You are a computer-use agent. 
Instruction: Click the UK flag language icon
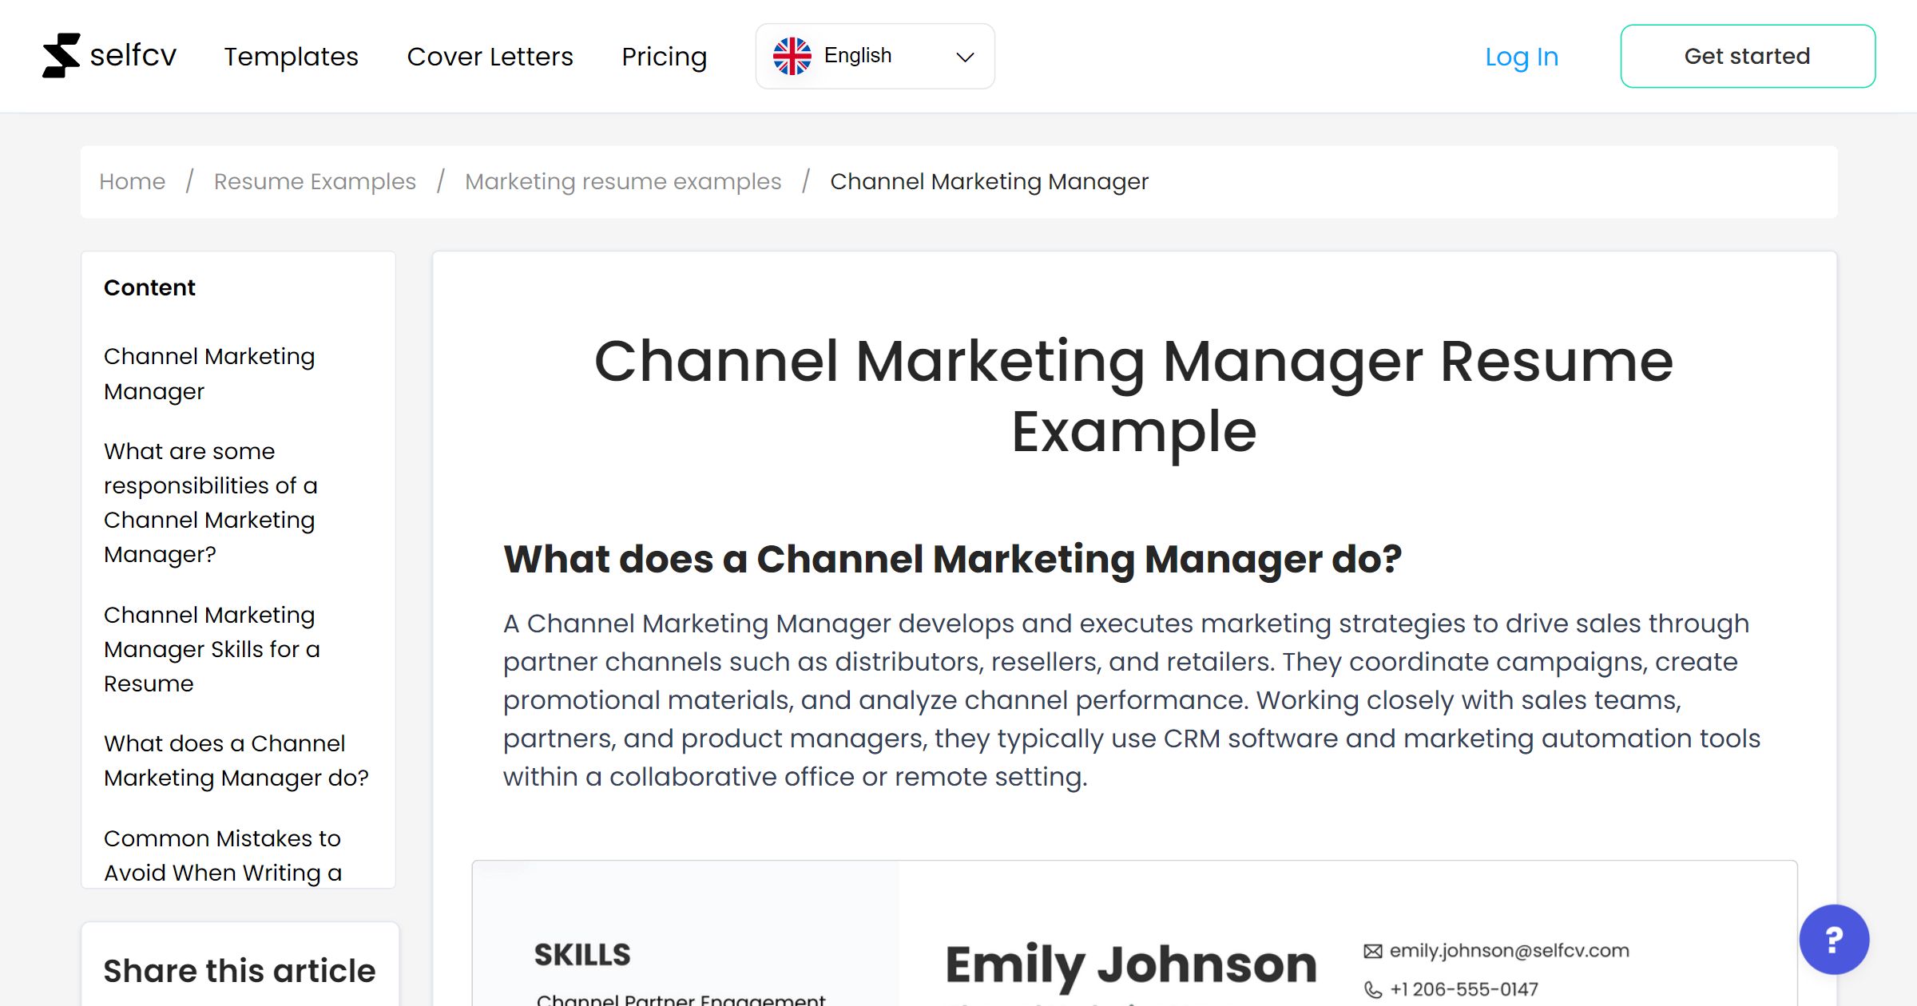(792, 56)
